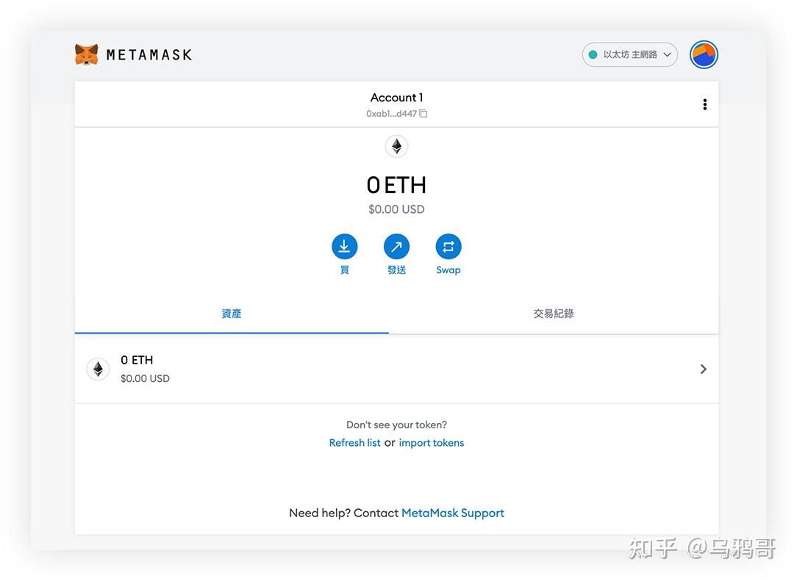Image resolution: width=797 pixels, height=581 pixels.
Task: Click the blue underline under 資產 tab
Action: tap(231, 332)
